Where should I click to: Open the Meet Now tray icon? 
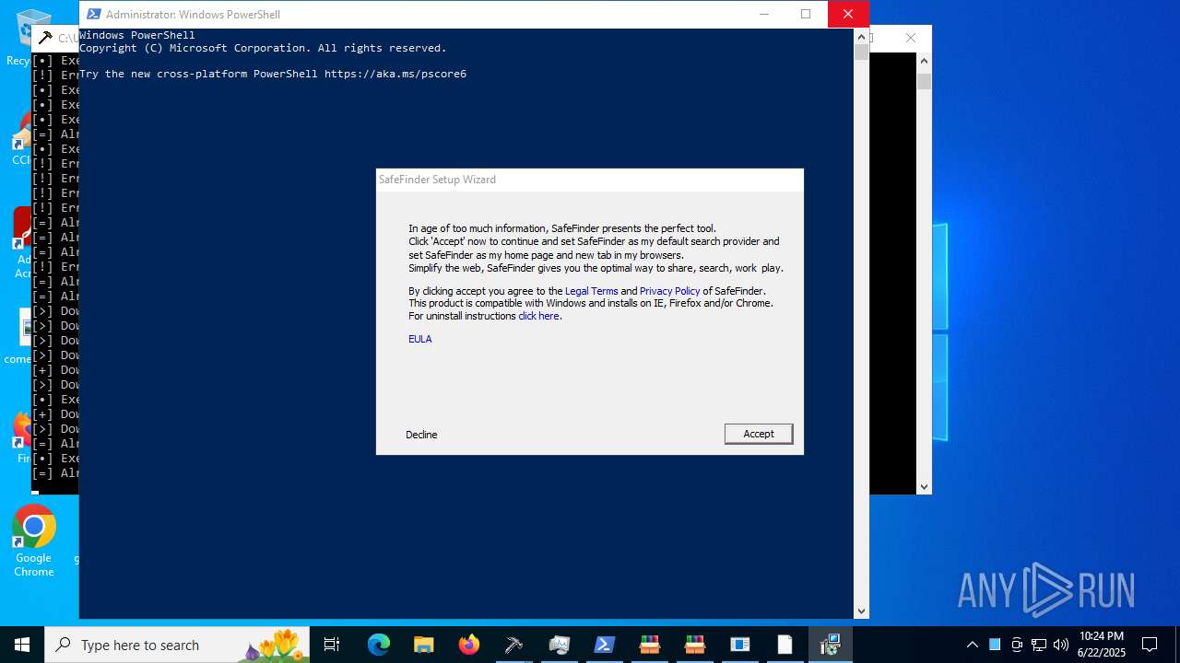(x=1017, y=645)
